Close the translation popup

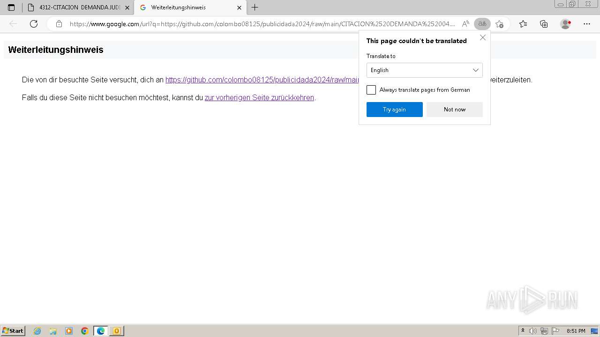tap(483, 37)
